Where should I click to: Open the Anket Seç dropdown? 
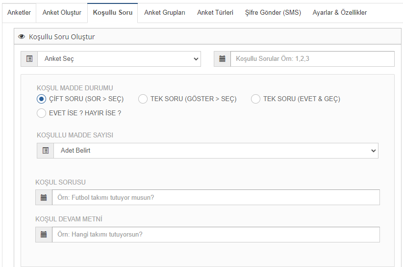point(119,59)
